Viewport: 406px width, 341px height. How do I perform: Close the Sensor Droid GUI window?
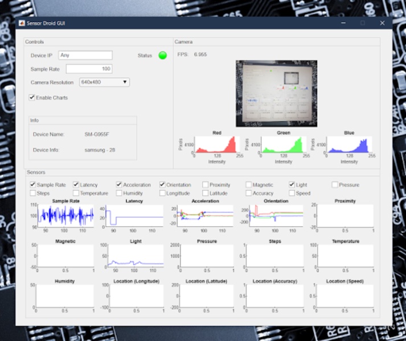pos(382,23)
